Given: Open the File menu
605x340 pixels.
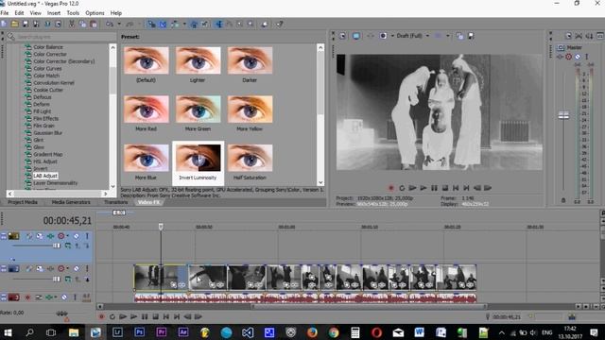Looking at the screenshot, I should point(5,12).
